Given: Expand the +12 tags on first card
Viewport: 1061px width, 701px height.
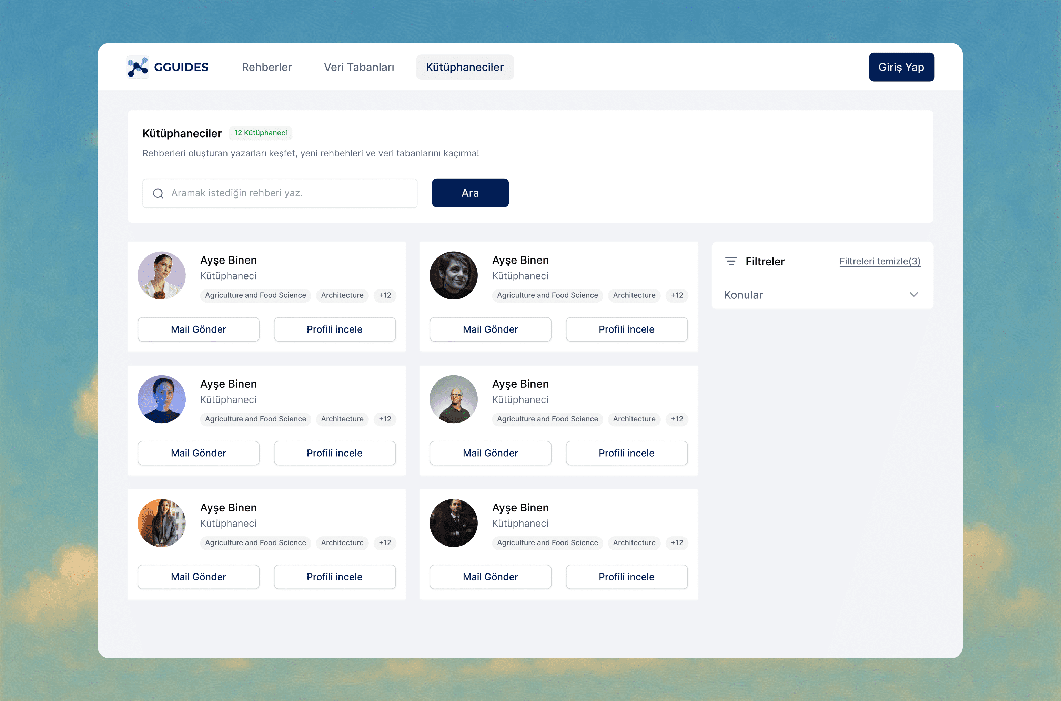Looking at the screenshot, I should point(384,295).
